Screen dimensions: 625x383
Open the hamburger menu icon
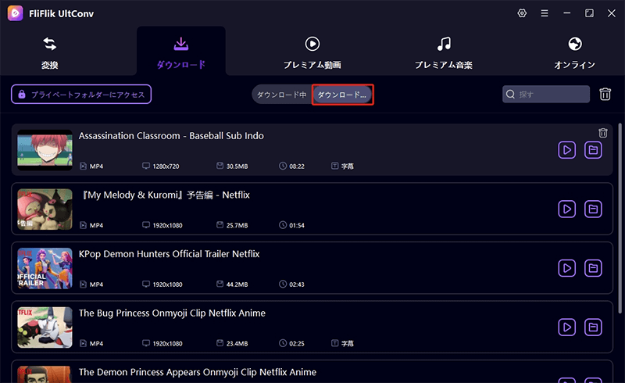click(x=544, y=13)
